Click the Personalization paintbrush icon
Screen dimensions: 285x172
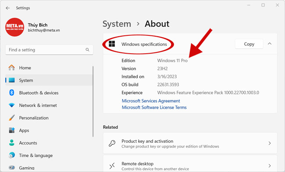[12, 118]
